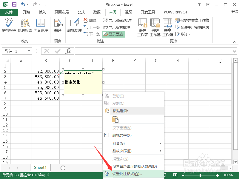This screenshot has width=239, height=179.
Task: Select the Sheet1 worksheet tab
Action: click(40, 168)
